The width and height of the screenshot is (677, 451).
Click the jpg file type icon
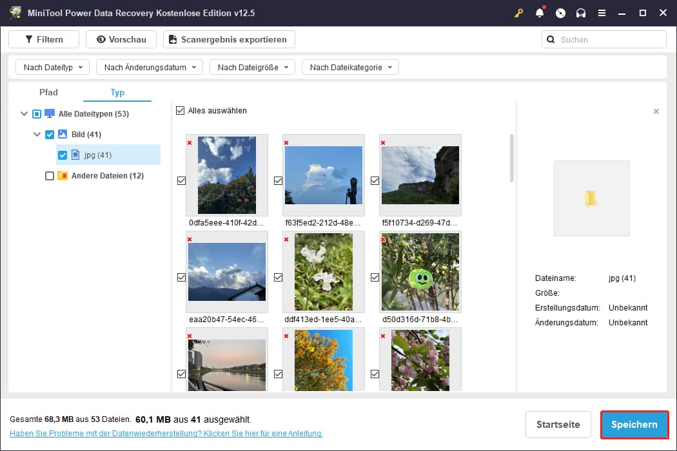point(75,155)
